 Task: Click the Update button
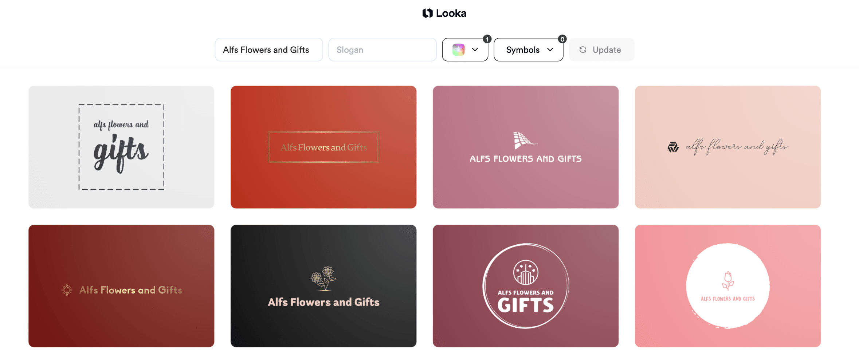pyautogui.click(x=601, y=50)
